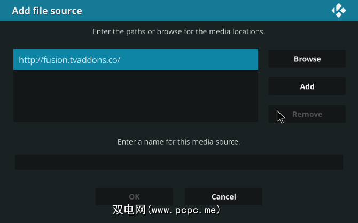Viewport: 358px width, 223px height.
Task: Focus the media source name input field
Action: point(179,162)
